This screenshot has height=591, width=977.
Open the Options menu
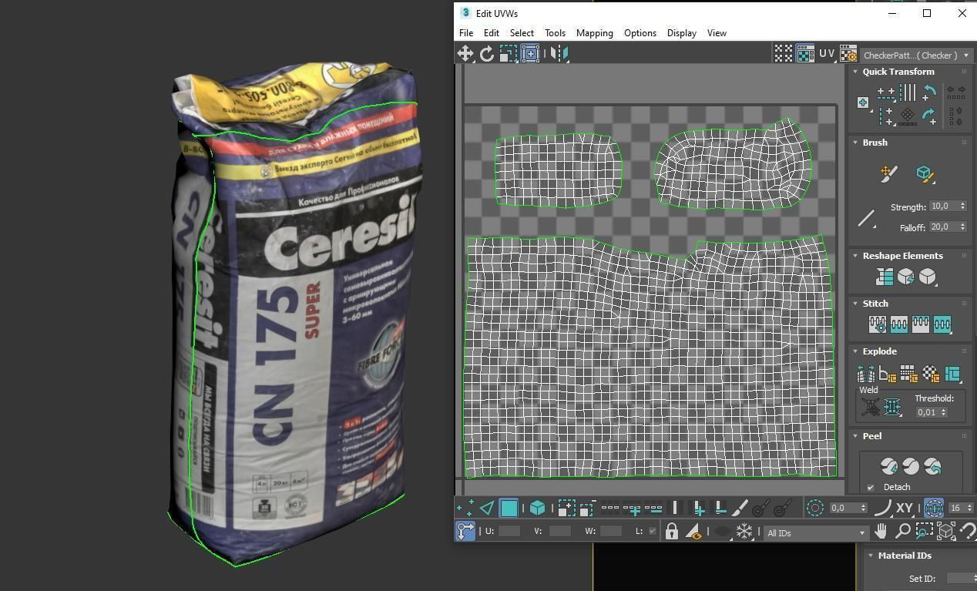click(640, 33)
